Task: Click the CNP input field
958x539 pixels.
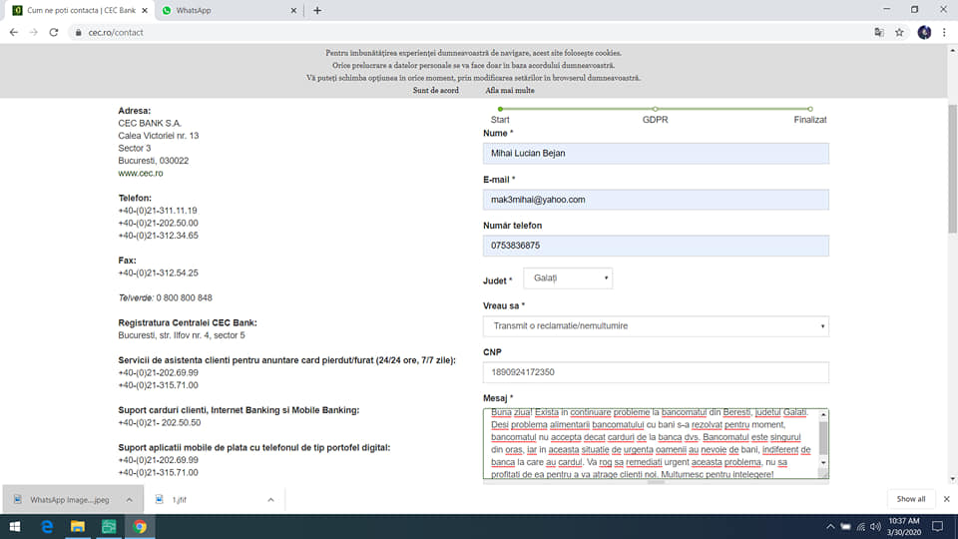Action: click(656, 372)
